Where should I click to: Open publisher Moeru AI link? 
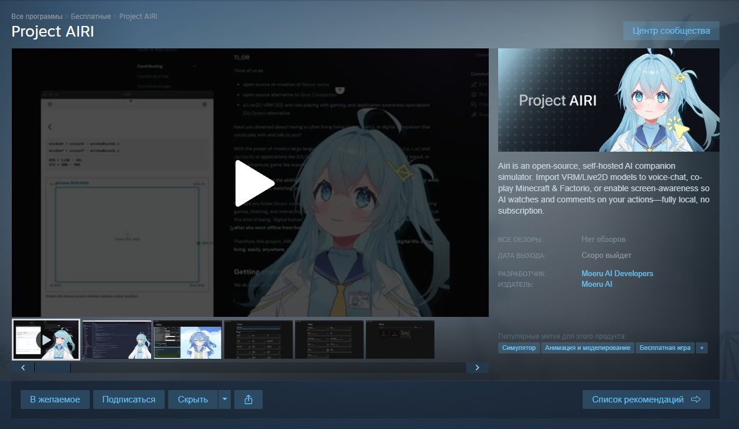597,284
